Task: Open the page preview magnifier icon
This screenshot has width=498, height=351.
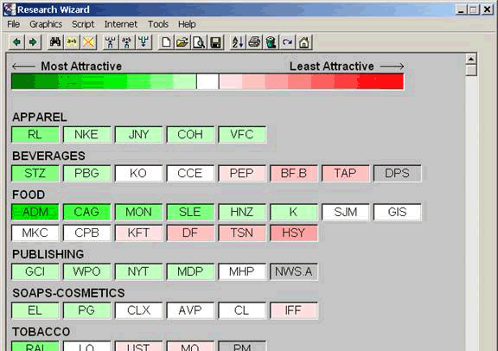Action: [x=199, y=42]
